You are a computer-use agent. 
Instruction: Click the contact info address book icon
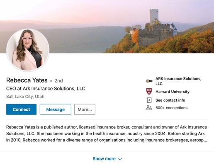(x=149, y=100)
